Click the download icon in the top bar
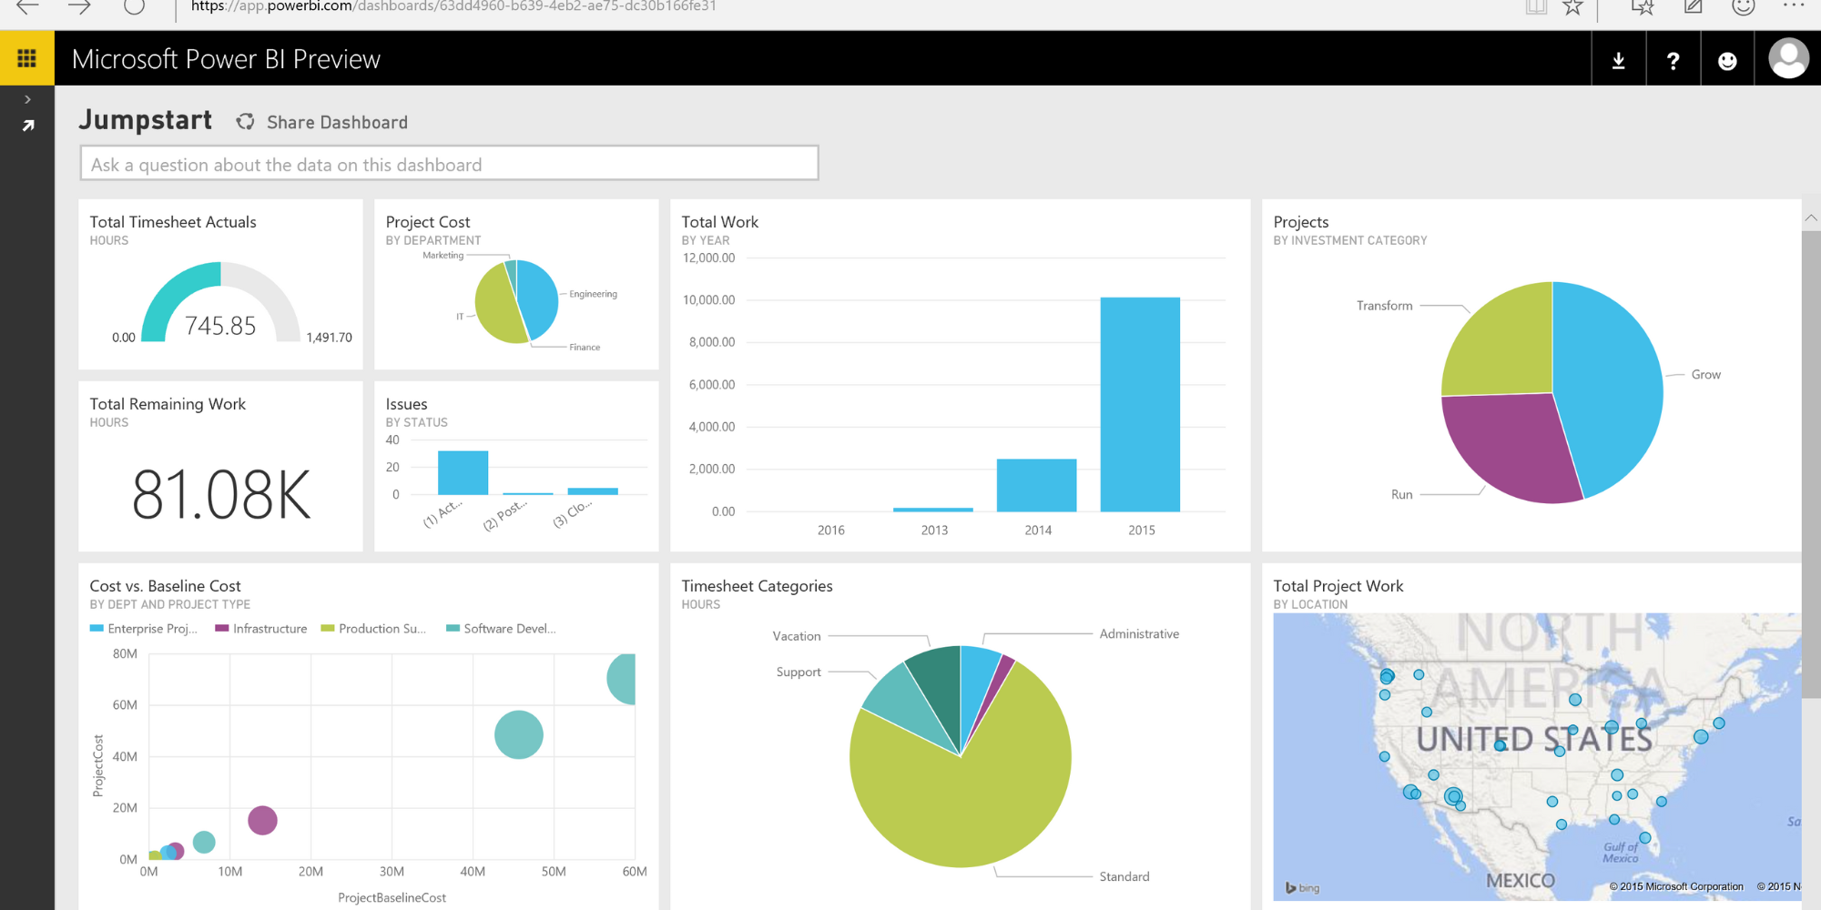Image resolution: width=1821 pixels, height=910 pixels. tap(1619, 58)
